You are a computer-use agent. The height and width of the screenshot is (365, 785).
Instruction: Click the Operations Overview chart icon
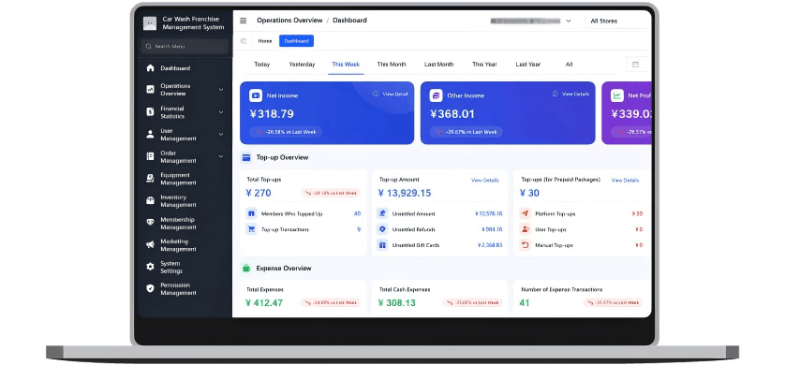pyautogui.click(x=150, y=90)
